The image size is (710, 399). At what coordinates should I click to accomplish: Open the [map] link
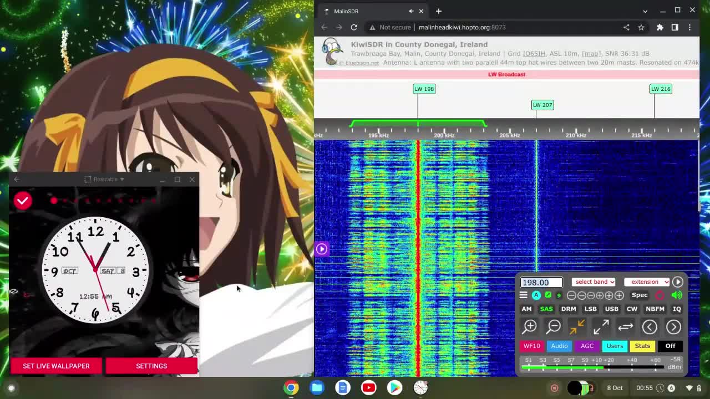point(591,54)
